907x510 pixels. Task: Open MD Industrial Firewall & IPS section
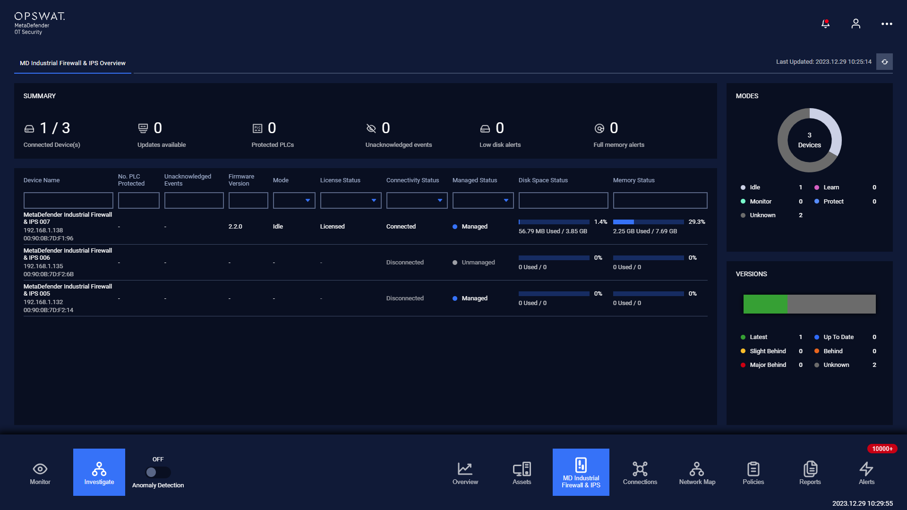[581, 472]
